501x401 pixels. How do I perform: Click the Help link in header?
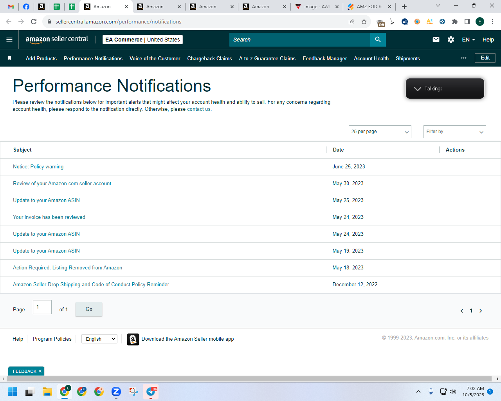[488, 40]
